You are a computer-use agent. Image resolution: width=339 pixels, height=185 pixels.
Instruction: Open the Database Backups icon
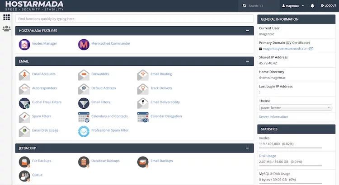click(84, 162)
